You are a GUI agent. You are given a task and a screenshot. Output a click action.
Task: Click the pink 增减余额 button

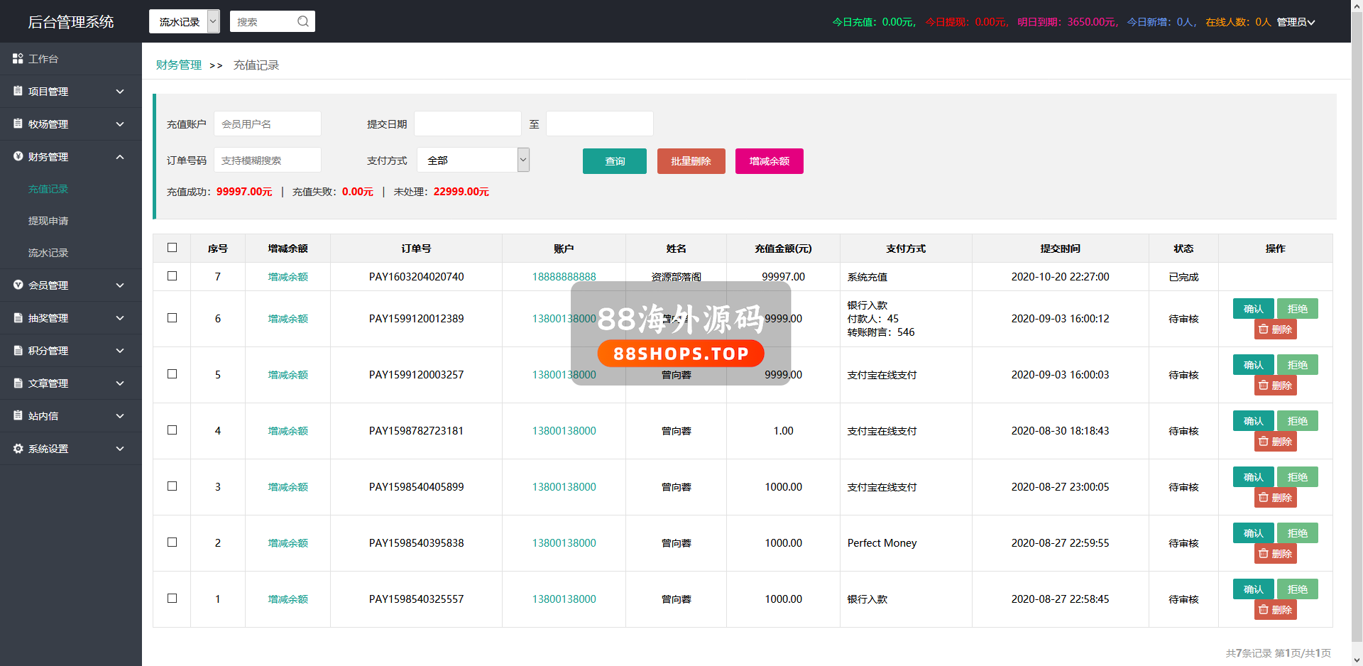[x=769, y=161]
